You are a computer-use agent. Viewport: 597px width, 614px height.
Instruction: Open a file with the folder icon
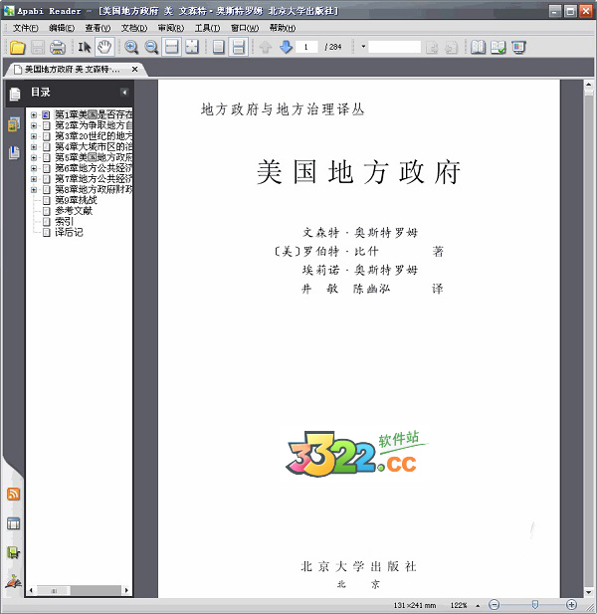18,48
